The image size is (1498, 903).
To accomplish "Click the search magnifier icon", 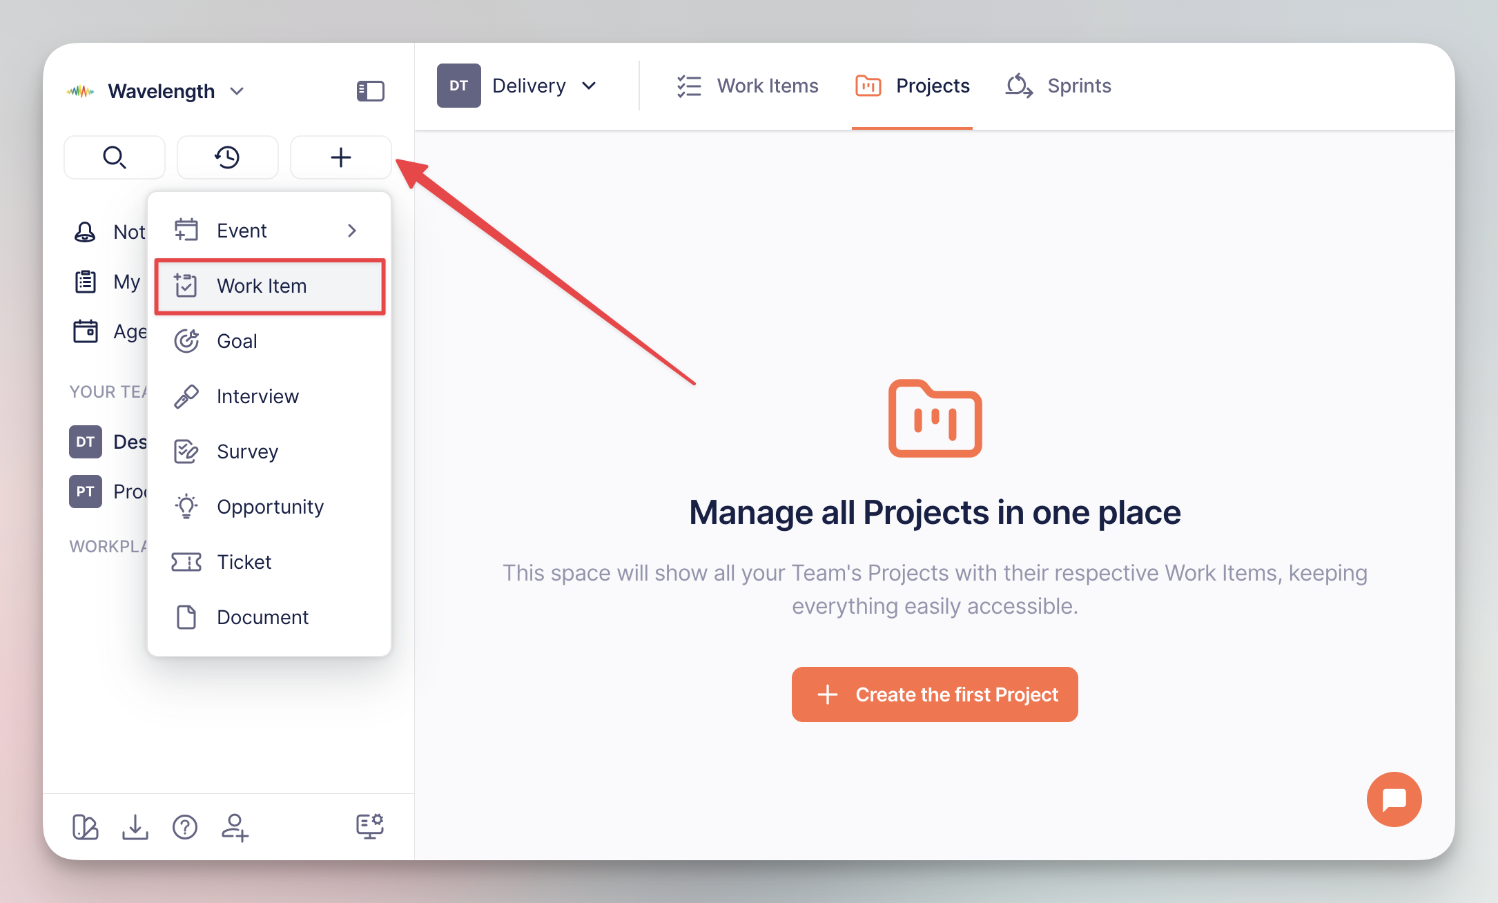I will [x=115, y=157].
